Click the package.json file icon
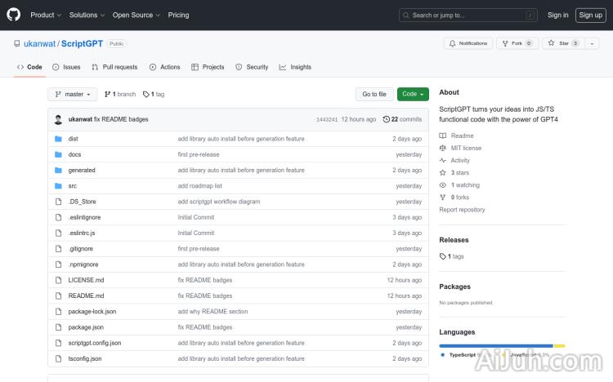This screenshot has width=613, height=382. tap(58, 327)
